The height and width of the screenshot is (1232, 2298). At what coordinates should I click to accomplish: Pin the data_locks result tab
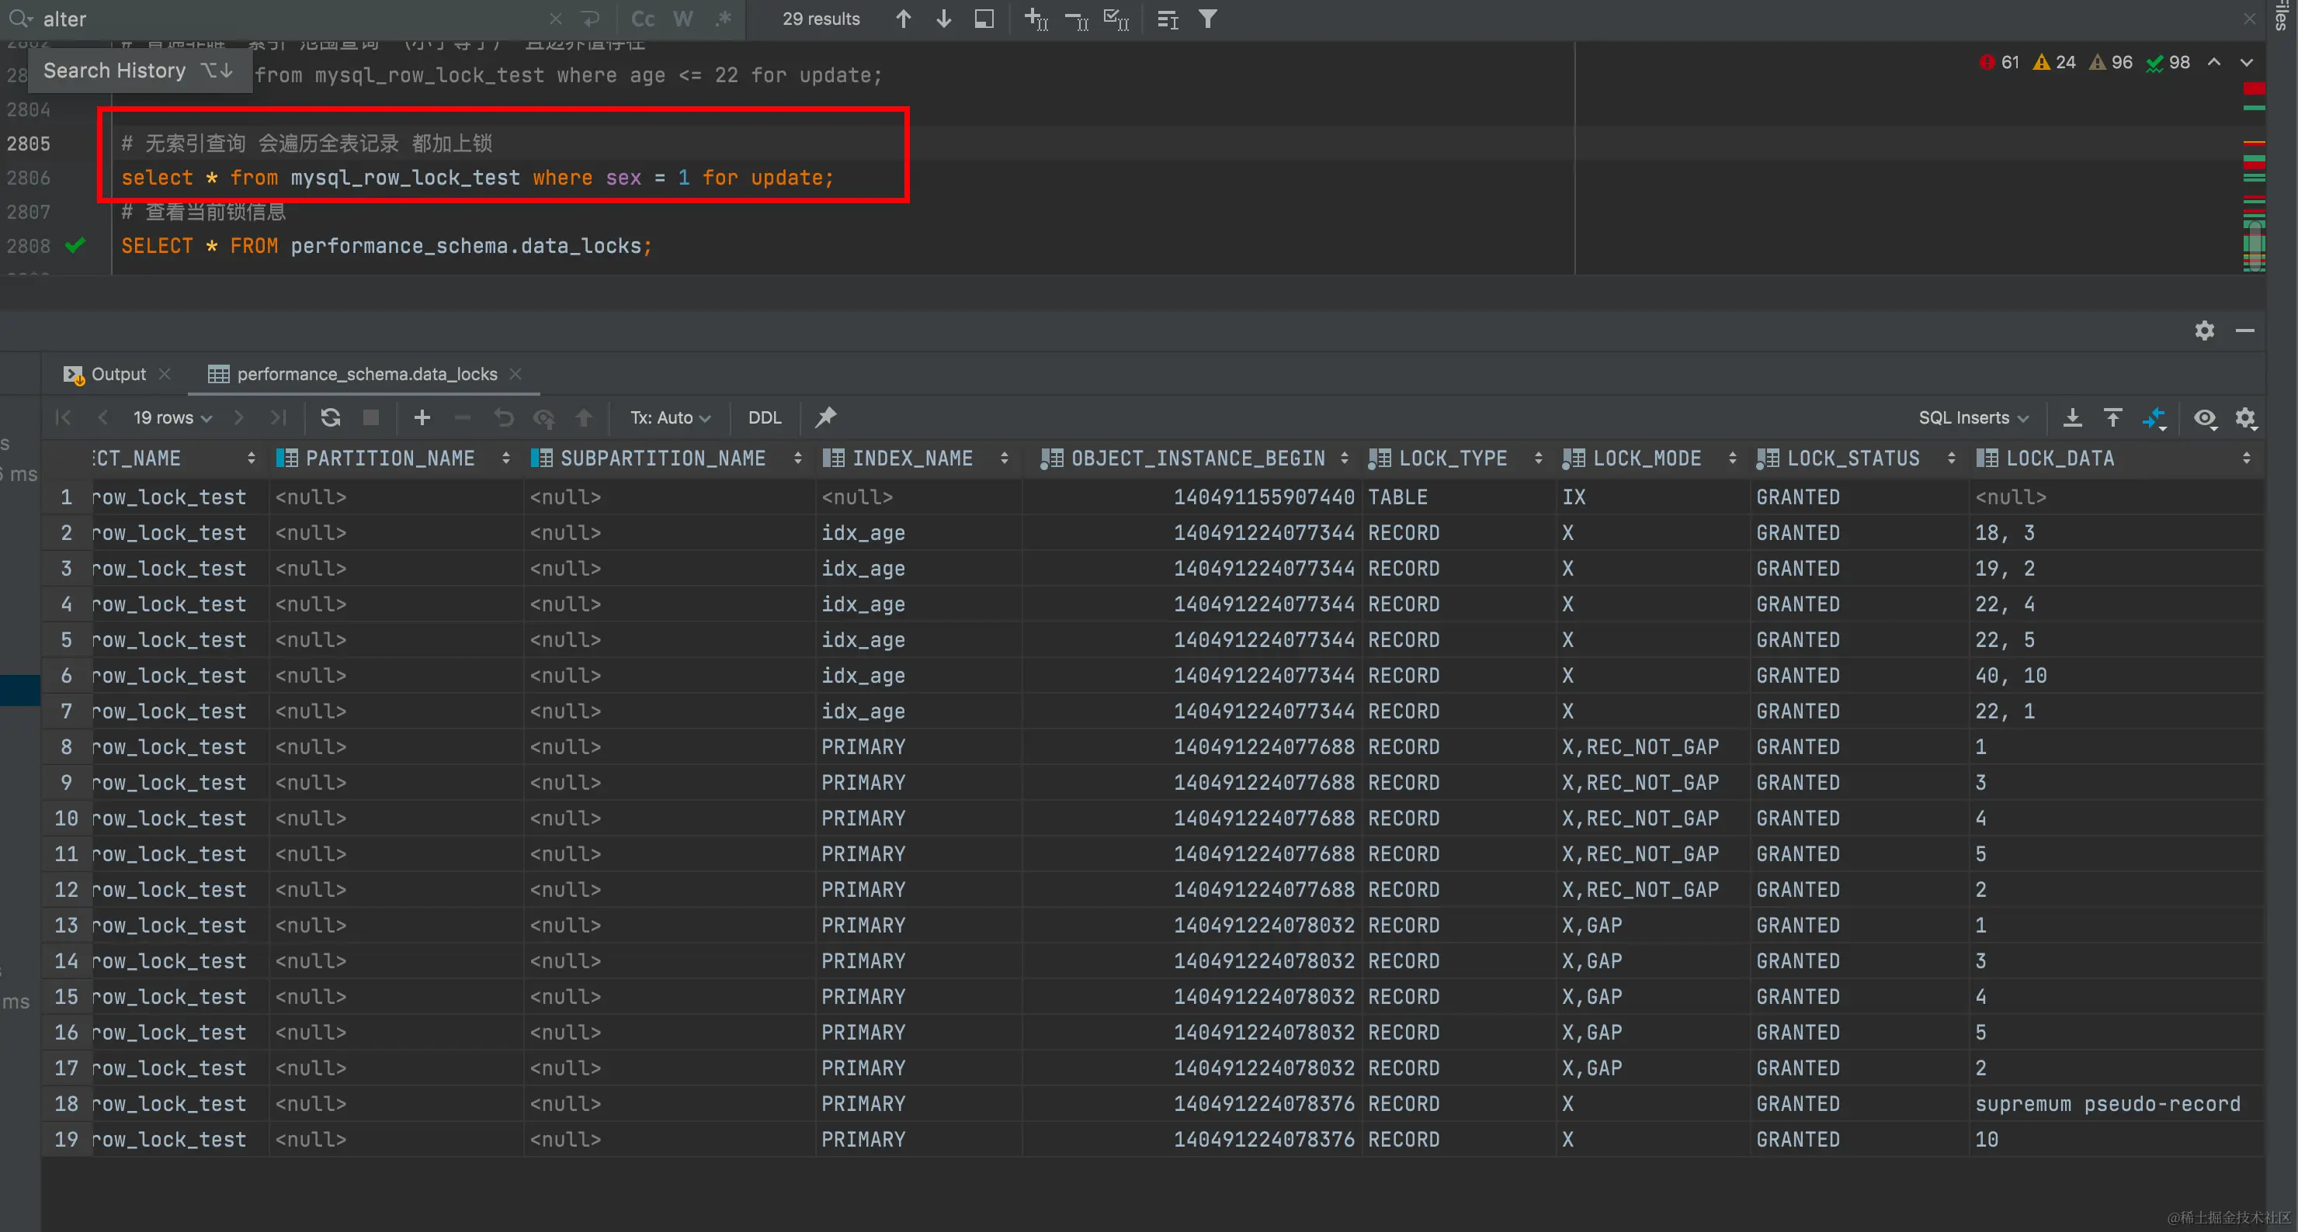[825, 417]
